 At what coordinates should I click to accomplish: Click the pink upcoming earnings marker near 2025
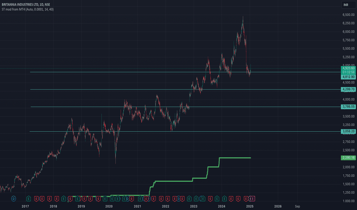tap(253, 199)
